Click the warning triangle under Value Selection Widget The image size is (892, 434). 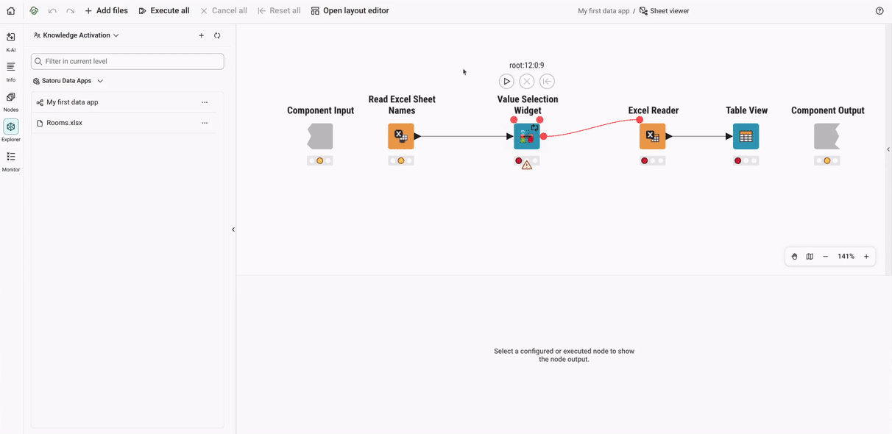click(x=527, y=166)
